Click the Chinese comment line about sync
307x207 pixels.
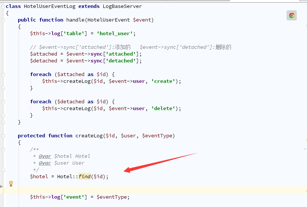[131, 47]
